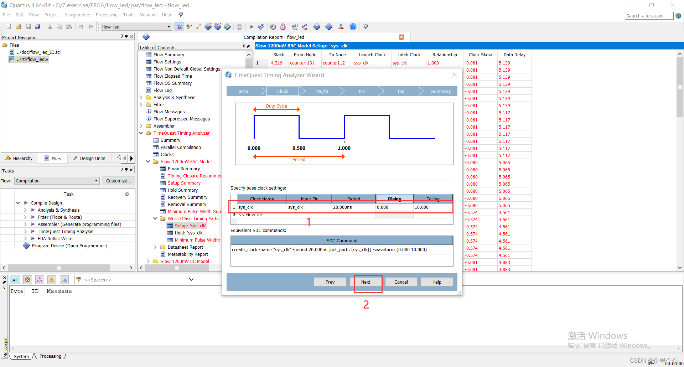Open the messages Search dropdown

[x=191, y=280]
